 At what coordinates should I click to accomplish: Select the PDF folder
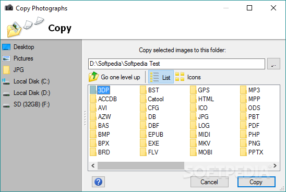[x=250, y=125]
